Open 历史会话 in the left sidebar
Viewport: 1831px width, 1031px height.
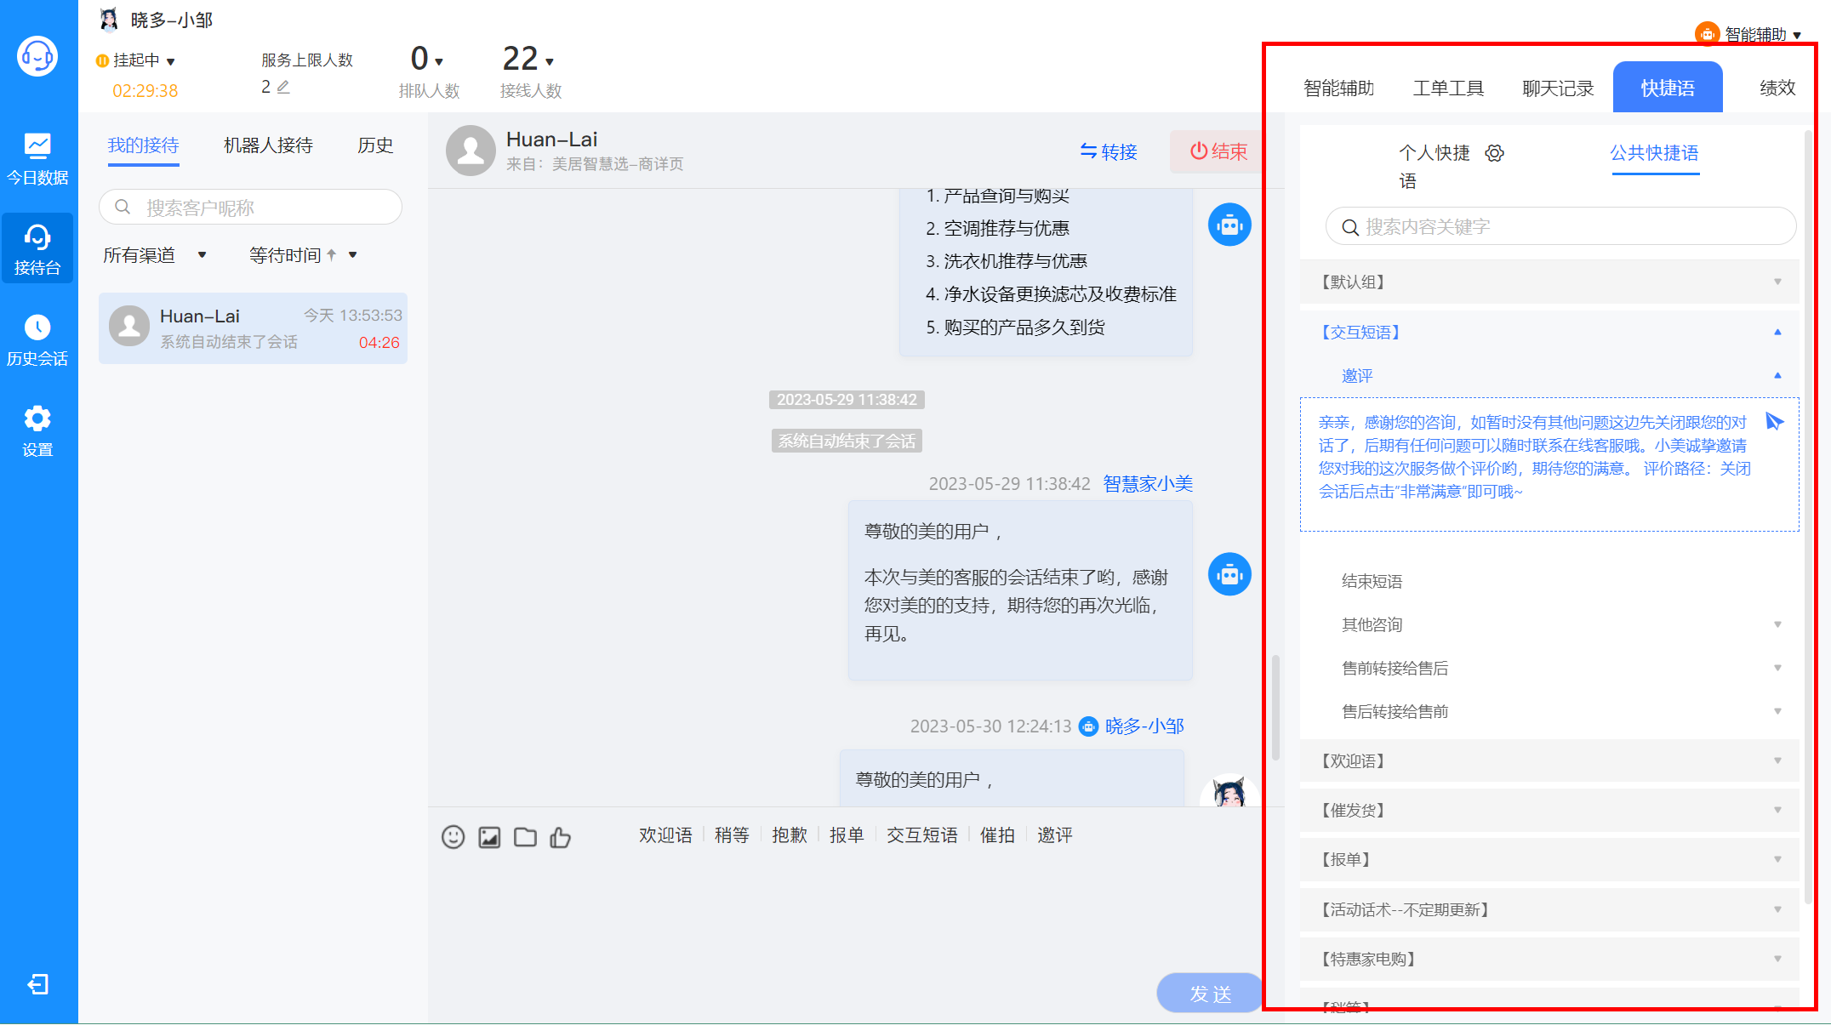tap(37, 340)
